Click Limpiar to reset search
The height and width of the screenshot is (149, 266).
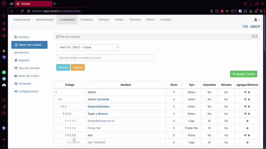tap(77, 67)
